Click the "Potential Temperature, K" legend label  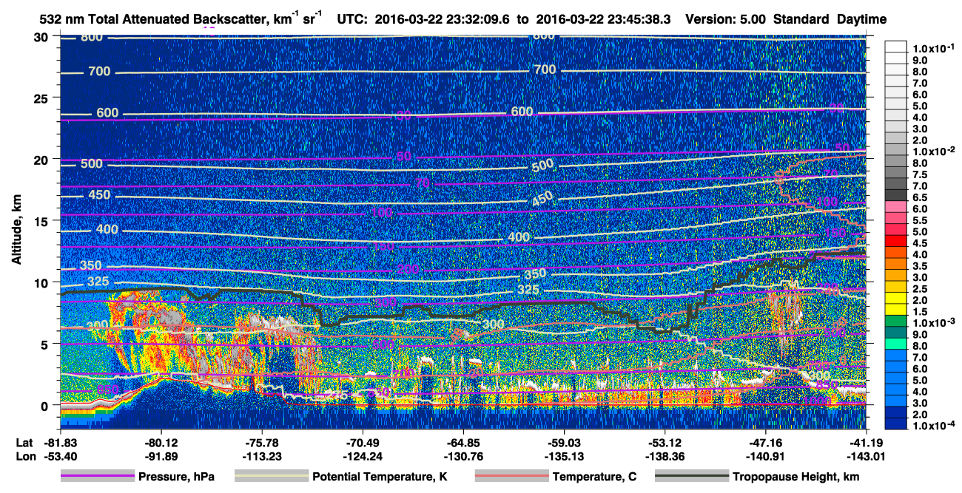[x=380, y=477]
